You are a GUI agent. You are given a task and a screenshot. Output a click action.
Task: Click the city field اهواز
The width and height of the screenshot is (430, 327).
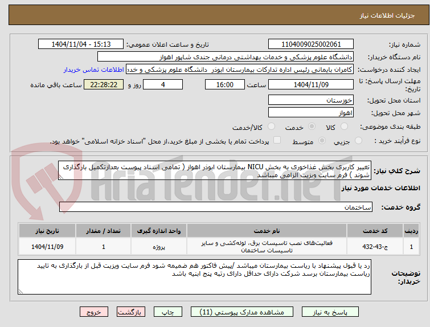[311, 112]
